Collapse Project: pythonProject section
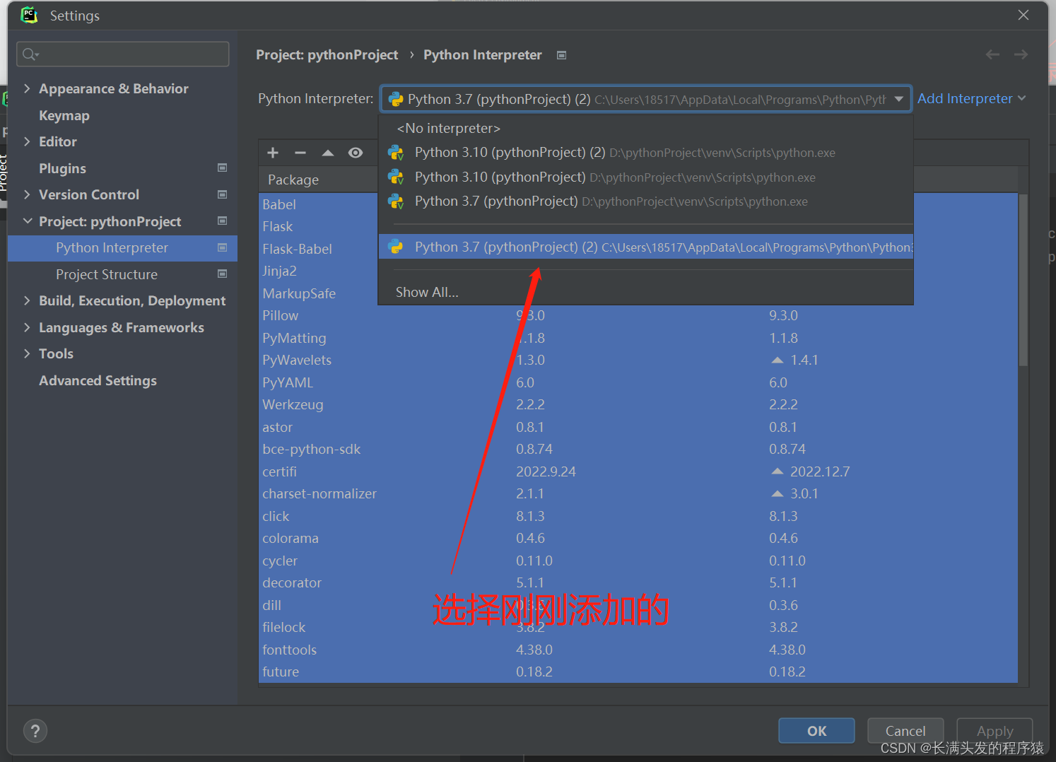The image size is (1056, 762). [x=28, y=221]
